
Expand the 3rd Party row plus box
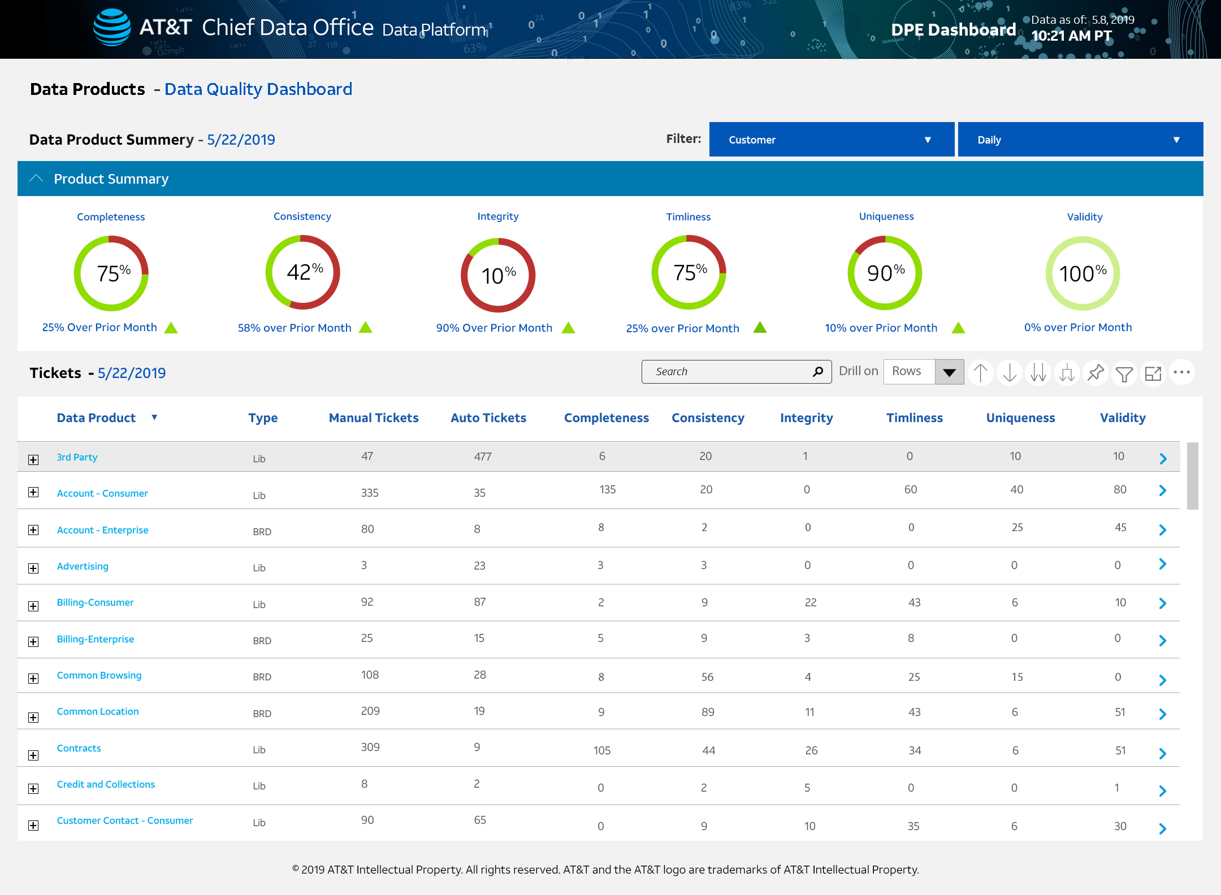pyautogui.click(x=33, y=460)
